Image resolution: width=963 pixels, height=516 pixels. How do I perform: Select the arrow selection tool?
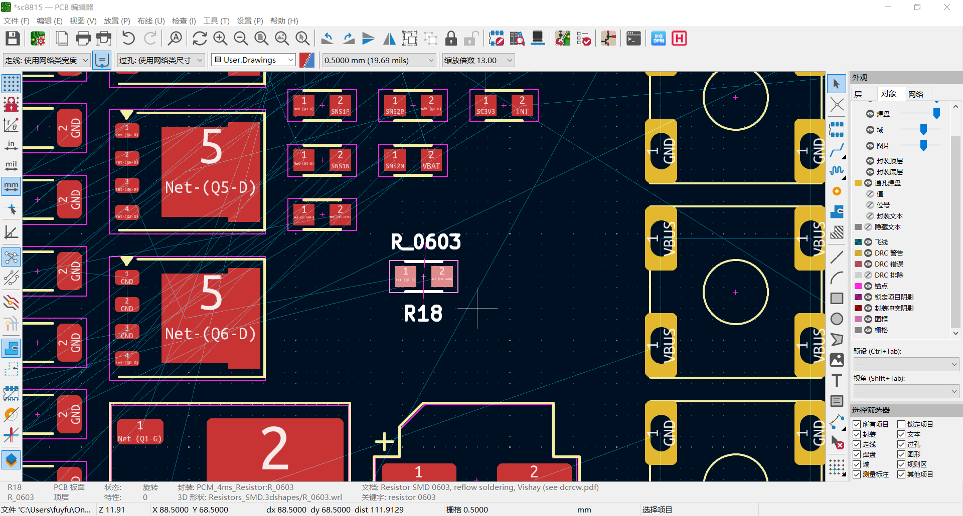click(x=837, y=84)
